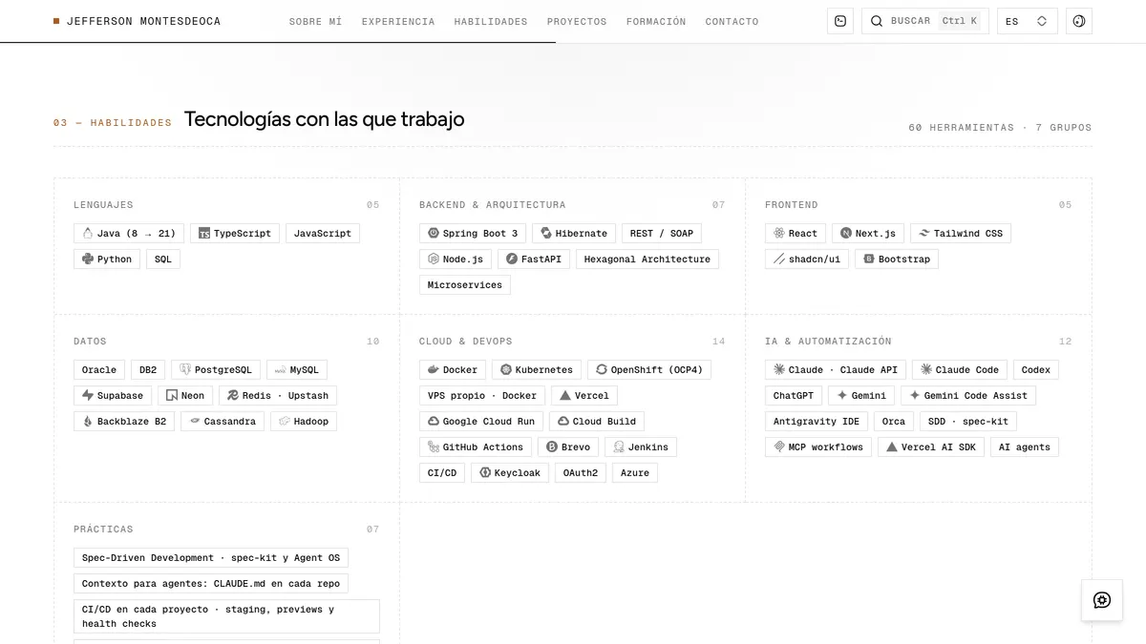Click the Redis icon

233,395
